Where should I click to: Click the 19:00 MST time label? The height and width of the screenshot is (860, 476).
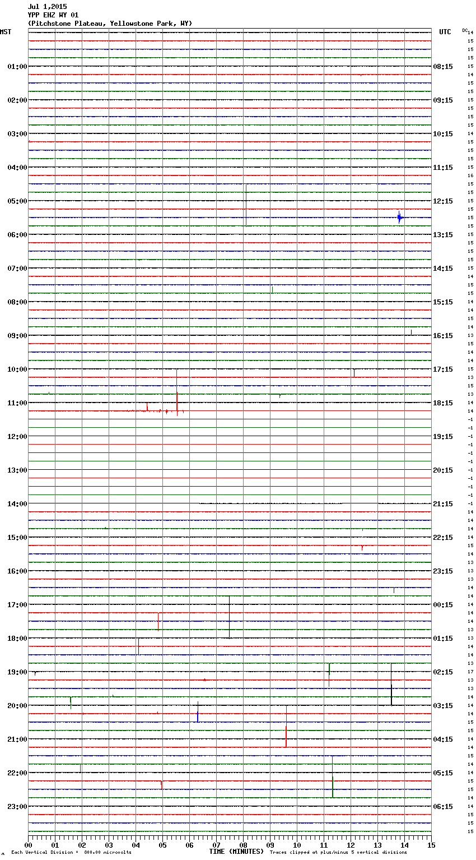(17, 672)
